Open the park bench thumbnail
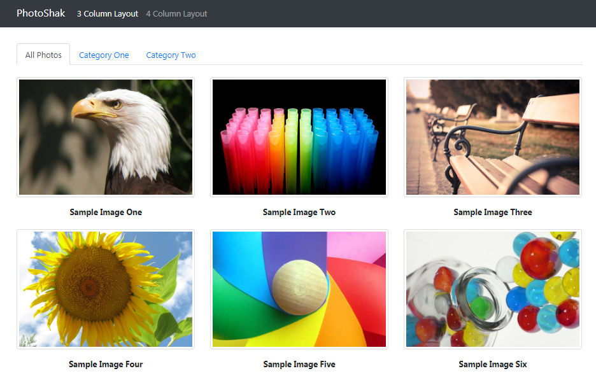The image size is (596, 385). 493,137
